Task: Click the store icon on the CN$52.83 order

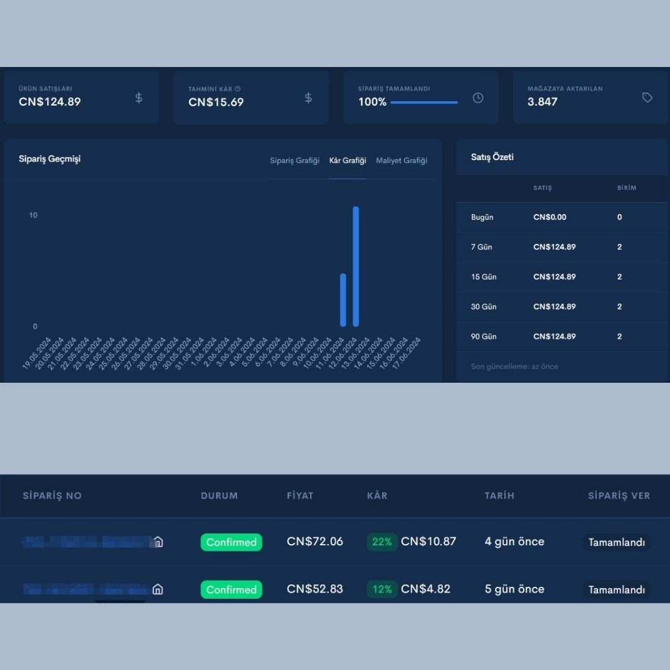Action: pos(158,589)
